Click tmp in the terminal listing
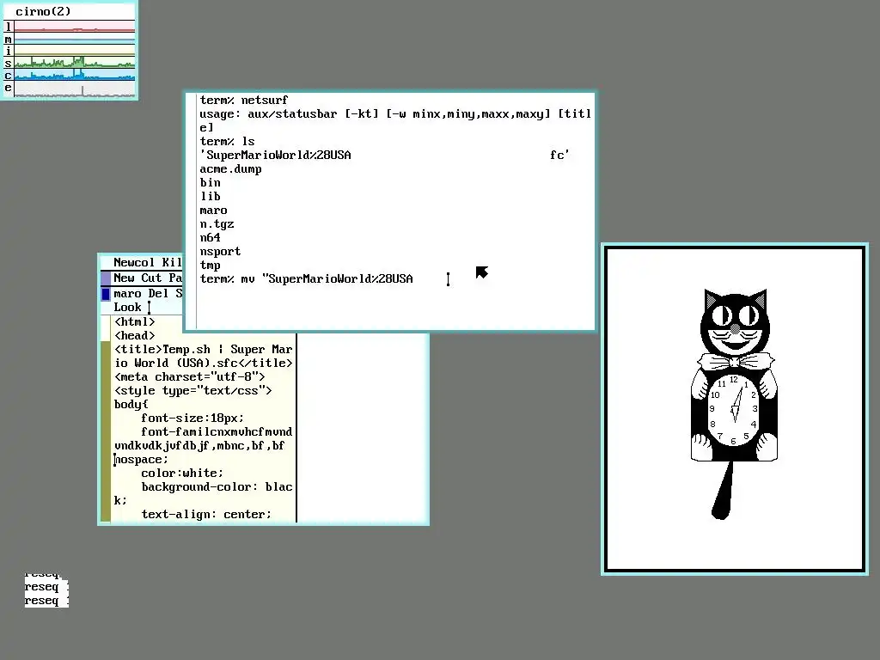This screenshot has width=880, height=660. pyautogui.click(x=210, y=266)
